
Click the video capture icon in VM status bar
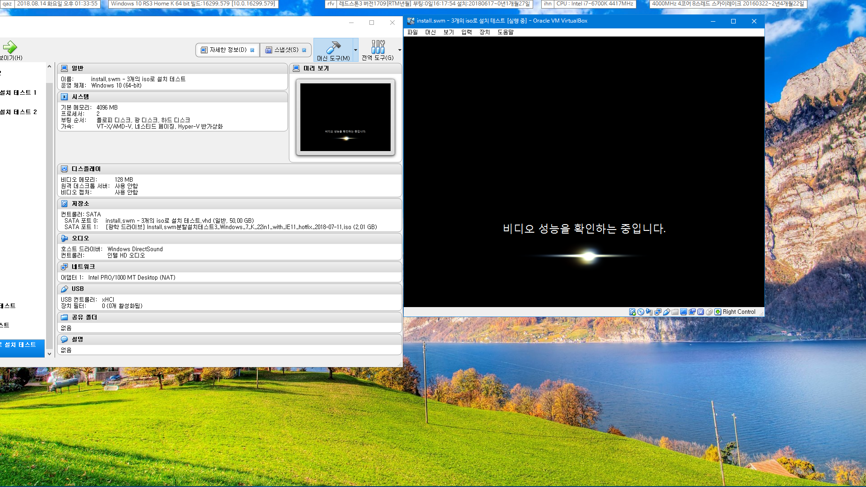[x=692, y=312]
